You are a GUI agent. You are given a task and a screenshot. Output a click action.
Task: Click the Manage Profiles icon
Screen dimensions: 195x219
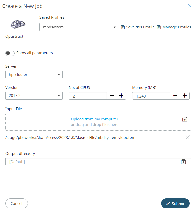pos(159,27)
